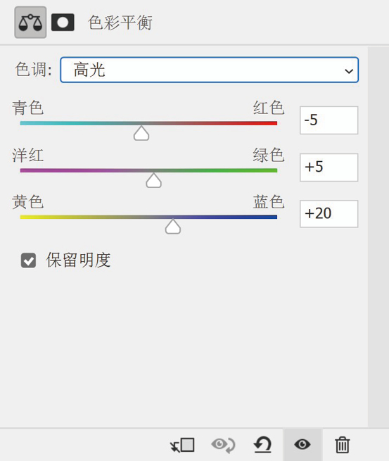This screenshot has height=461, width=389.
Task: Click the magenta-green value field showing +5
Action: click(x=329, y=168)
